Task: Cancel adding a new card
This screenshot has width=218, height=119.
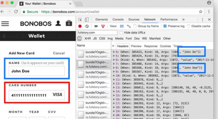Action: pyautogui.click(x=59, y=53)
